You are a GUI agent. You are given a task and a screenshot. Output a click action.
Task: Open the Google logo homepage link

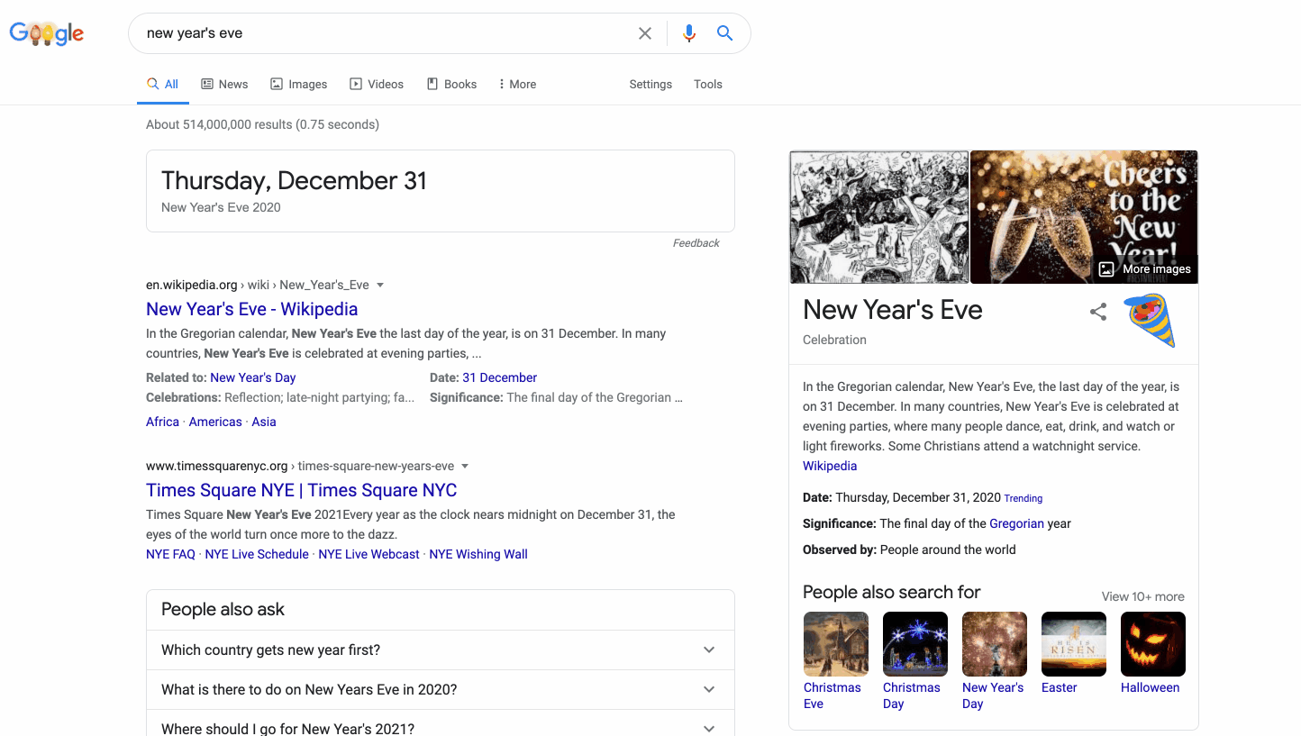pos(47,33)
